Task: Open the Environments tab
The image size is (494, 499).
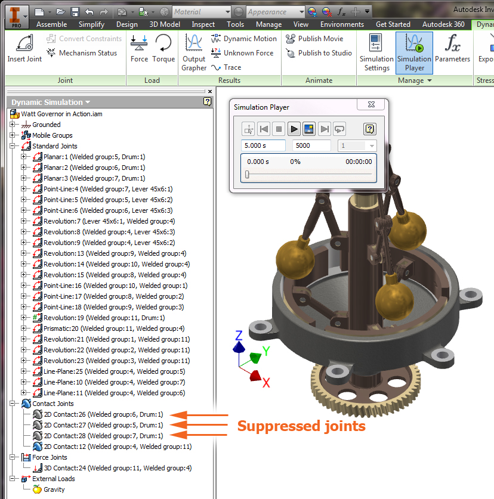Action: pyautogui.click(x=342, y=24)
